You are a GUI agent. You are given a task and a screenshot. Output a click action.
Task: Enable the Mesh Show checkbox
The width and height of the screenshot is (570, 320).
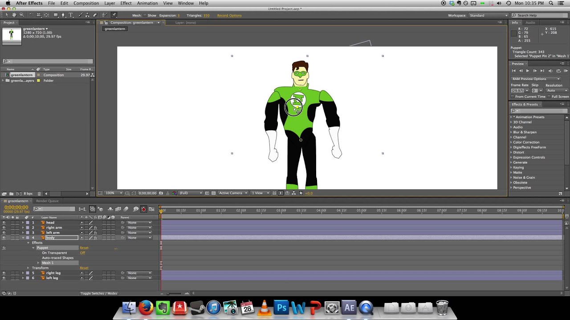(145, 16)
